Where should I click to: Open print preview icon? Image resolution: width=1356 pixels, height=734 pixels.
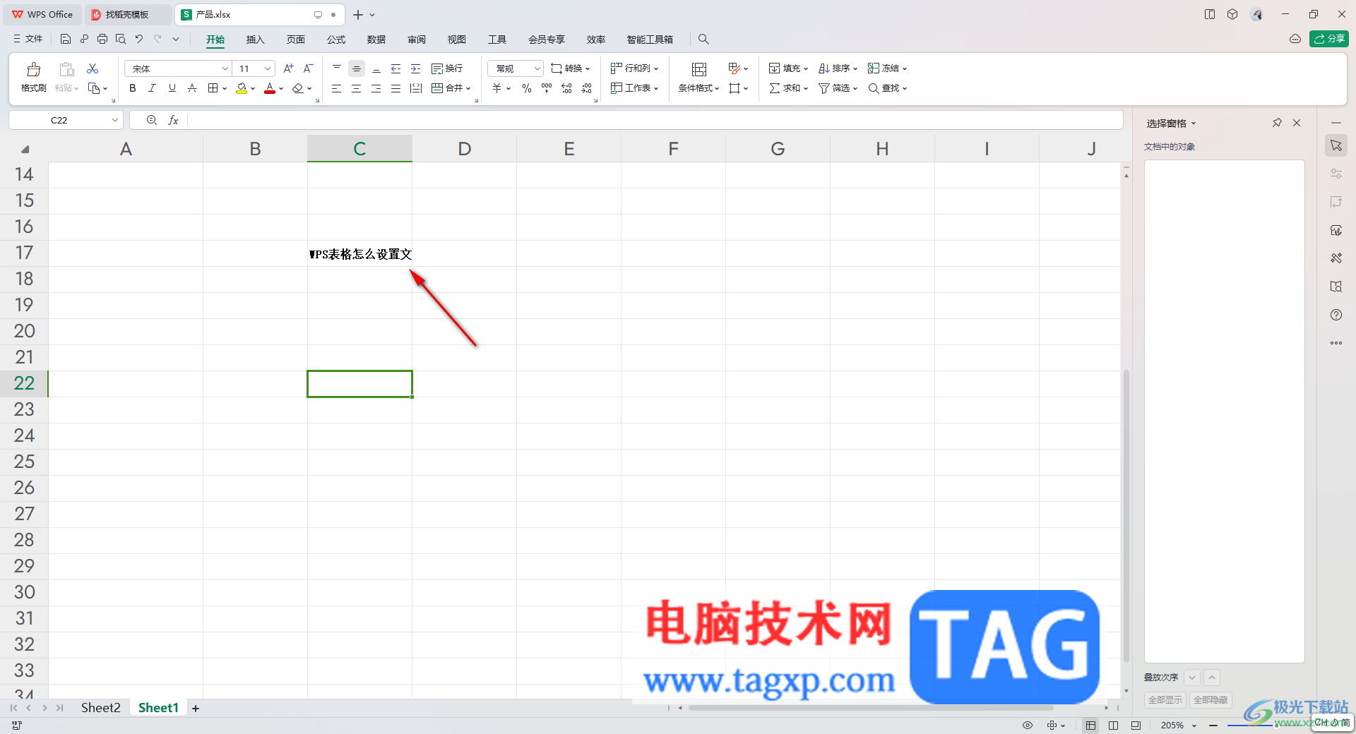(121, 40)
